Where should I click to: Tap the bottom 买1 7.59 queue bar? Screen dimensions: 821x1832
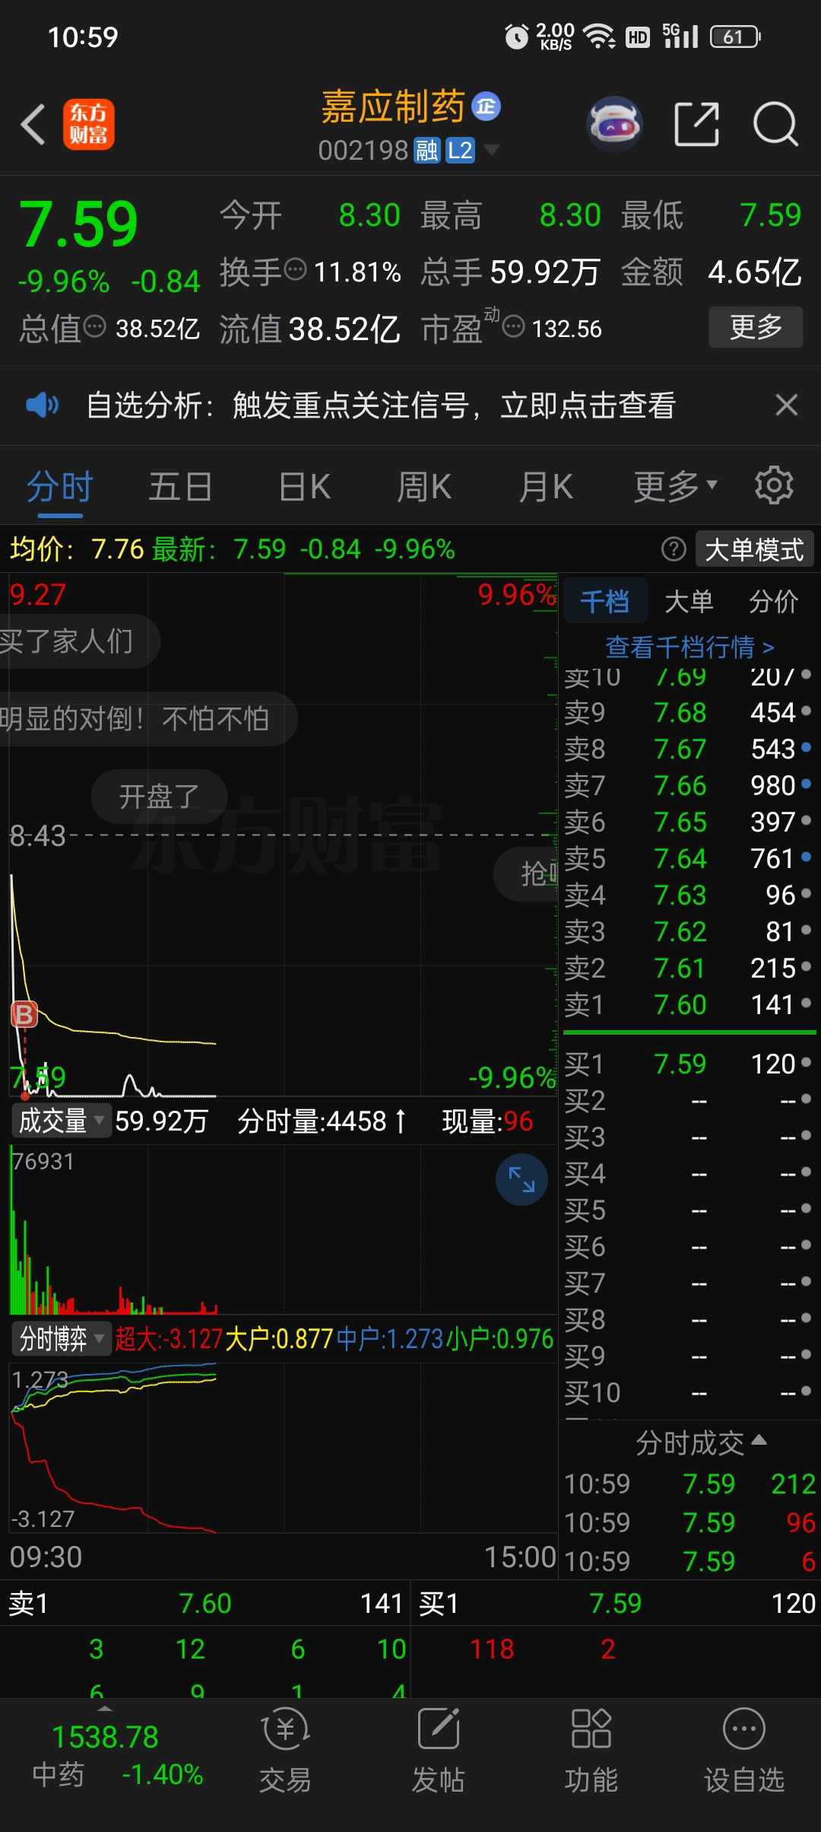(617, 1603)
